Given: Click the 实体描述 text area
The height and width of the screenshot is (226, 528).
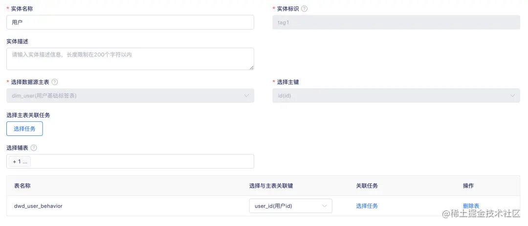Looking at the screenshot, I should tap(131, 59).
